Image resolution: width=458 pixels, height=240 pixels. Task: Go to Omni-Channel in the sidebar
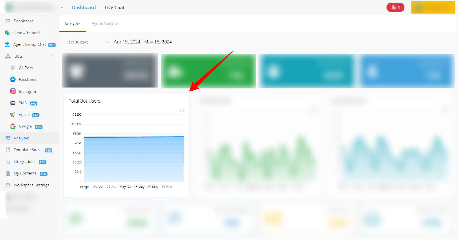(26, 33)
